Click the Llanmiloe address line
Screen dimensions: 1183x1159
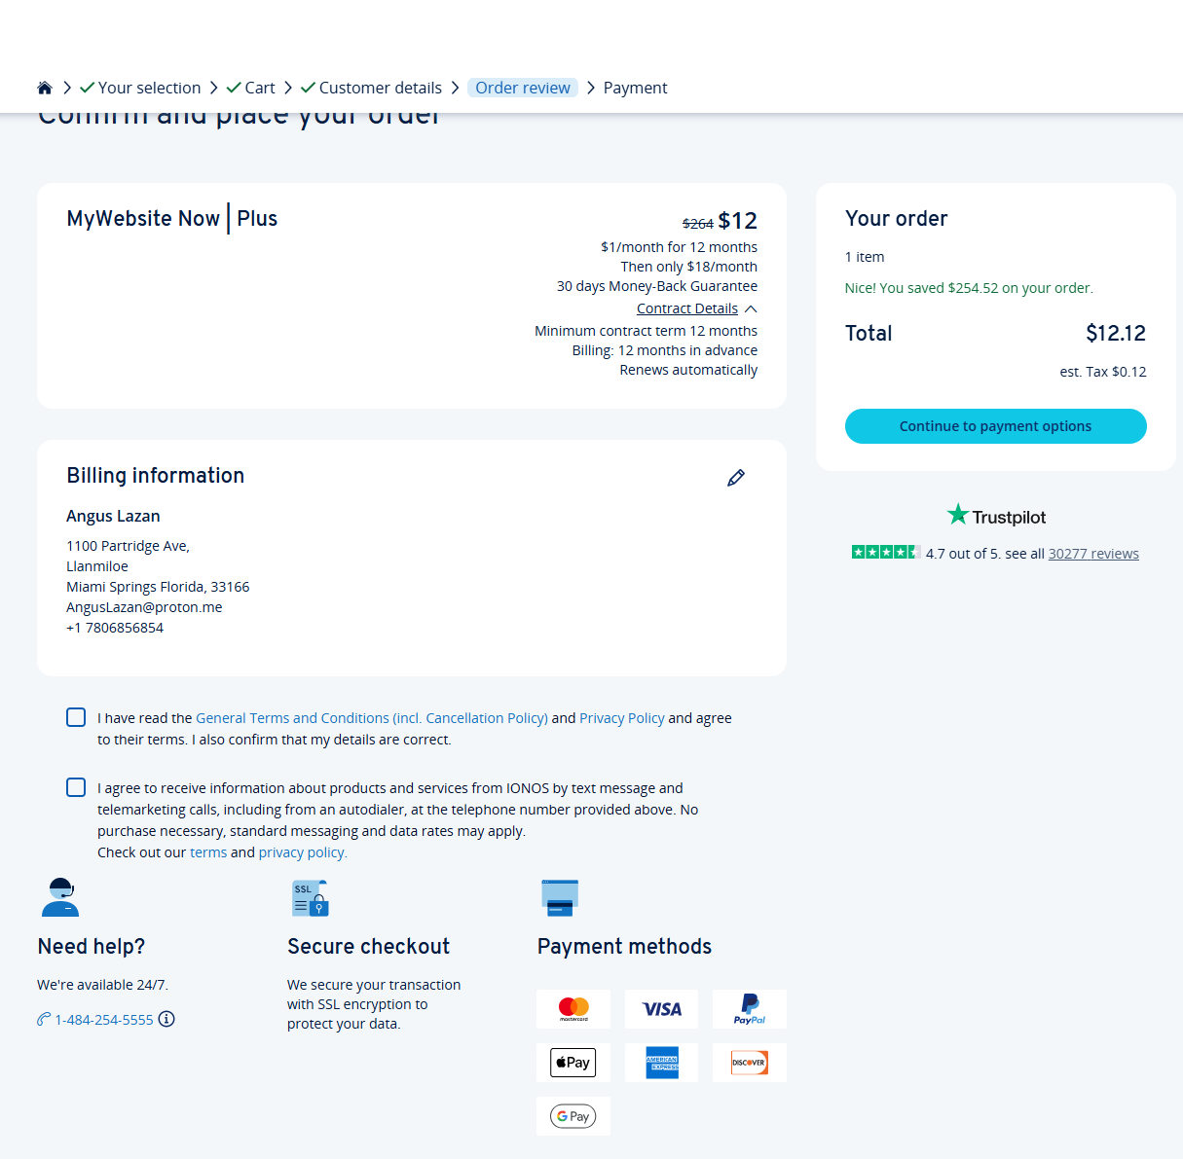[x=97, y=566]
